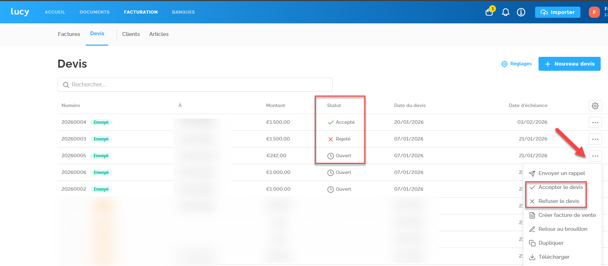Click the due date 03/02/2026
The image size is (608, 266).
532,122
